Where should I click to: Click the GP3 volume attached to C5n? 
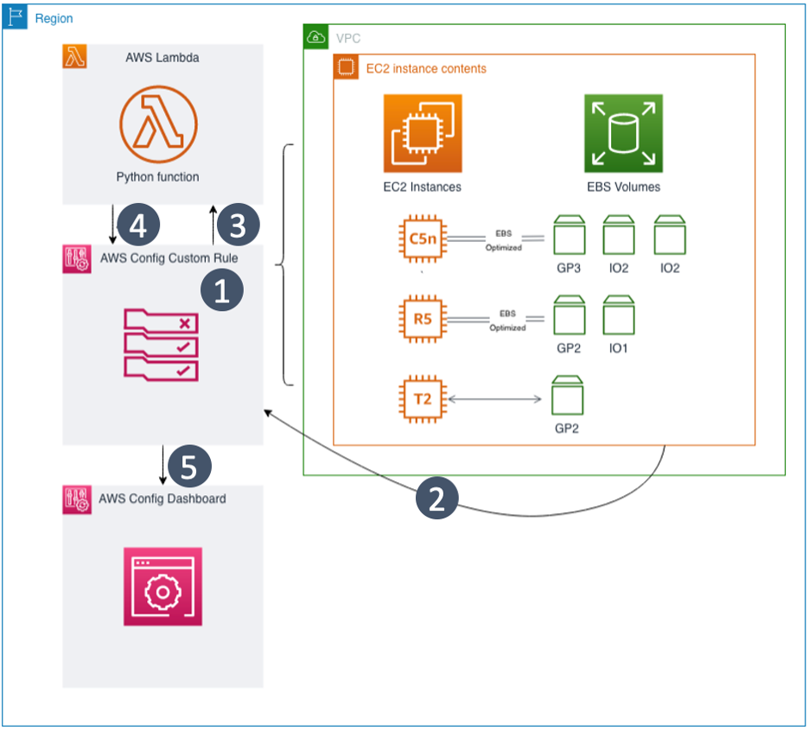click(x=569, y=235)
